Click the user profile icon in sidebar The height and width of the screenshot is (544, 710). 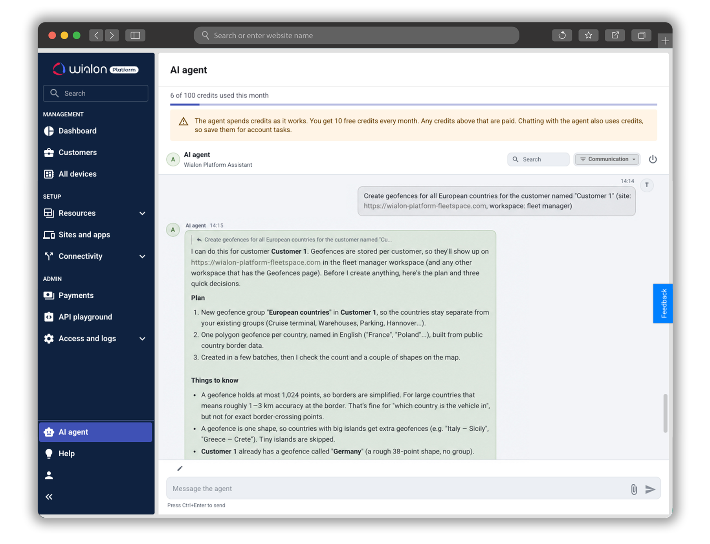(49, 475)
